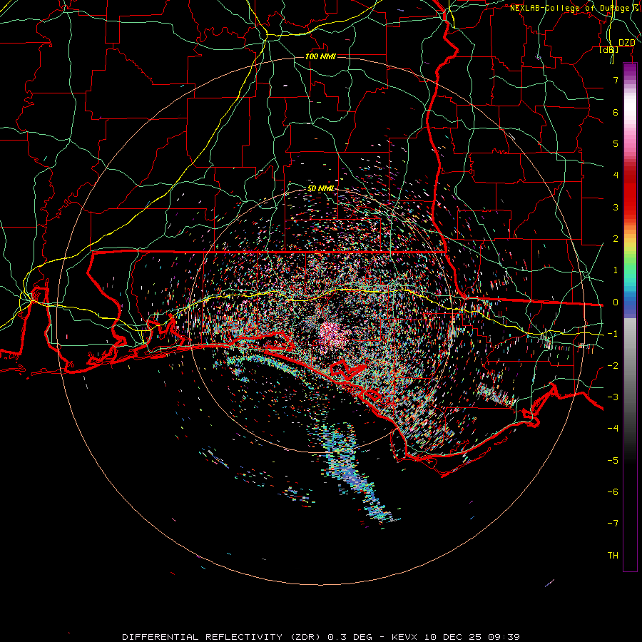Select the -3 scale value
Image resolution: width=642 pixels, height=642 pixels.
point(613,397)
